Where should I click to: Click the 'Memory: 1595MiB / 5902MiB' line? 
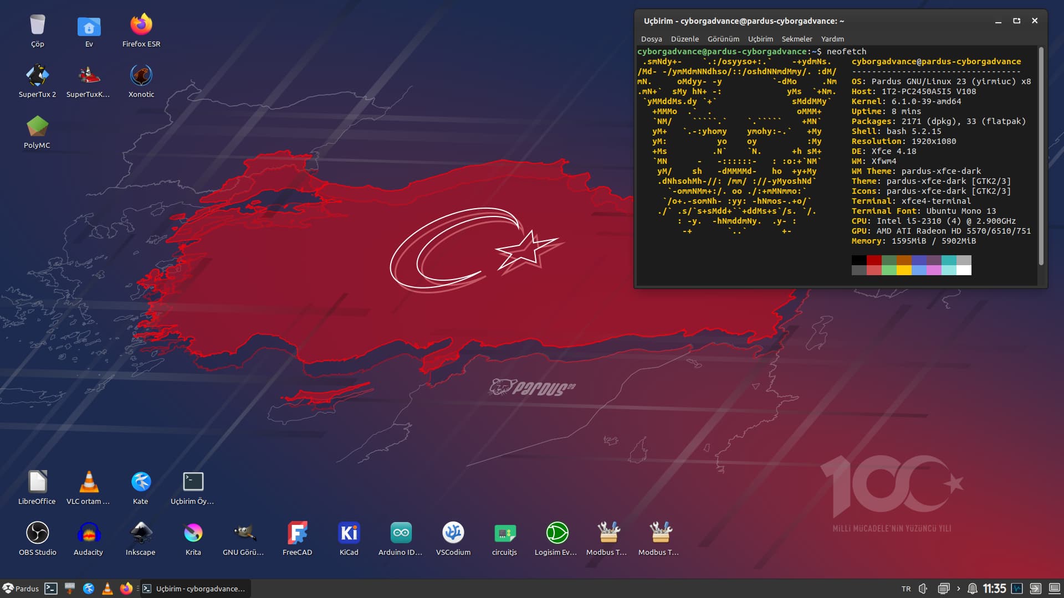(913, 241)
